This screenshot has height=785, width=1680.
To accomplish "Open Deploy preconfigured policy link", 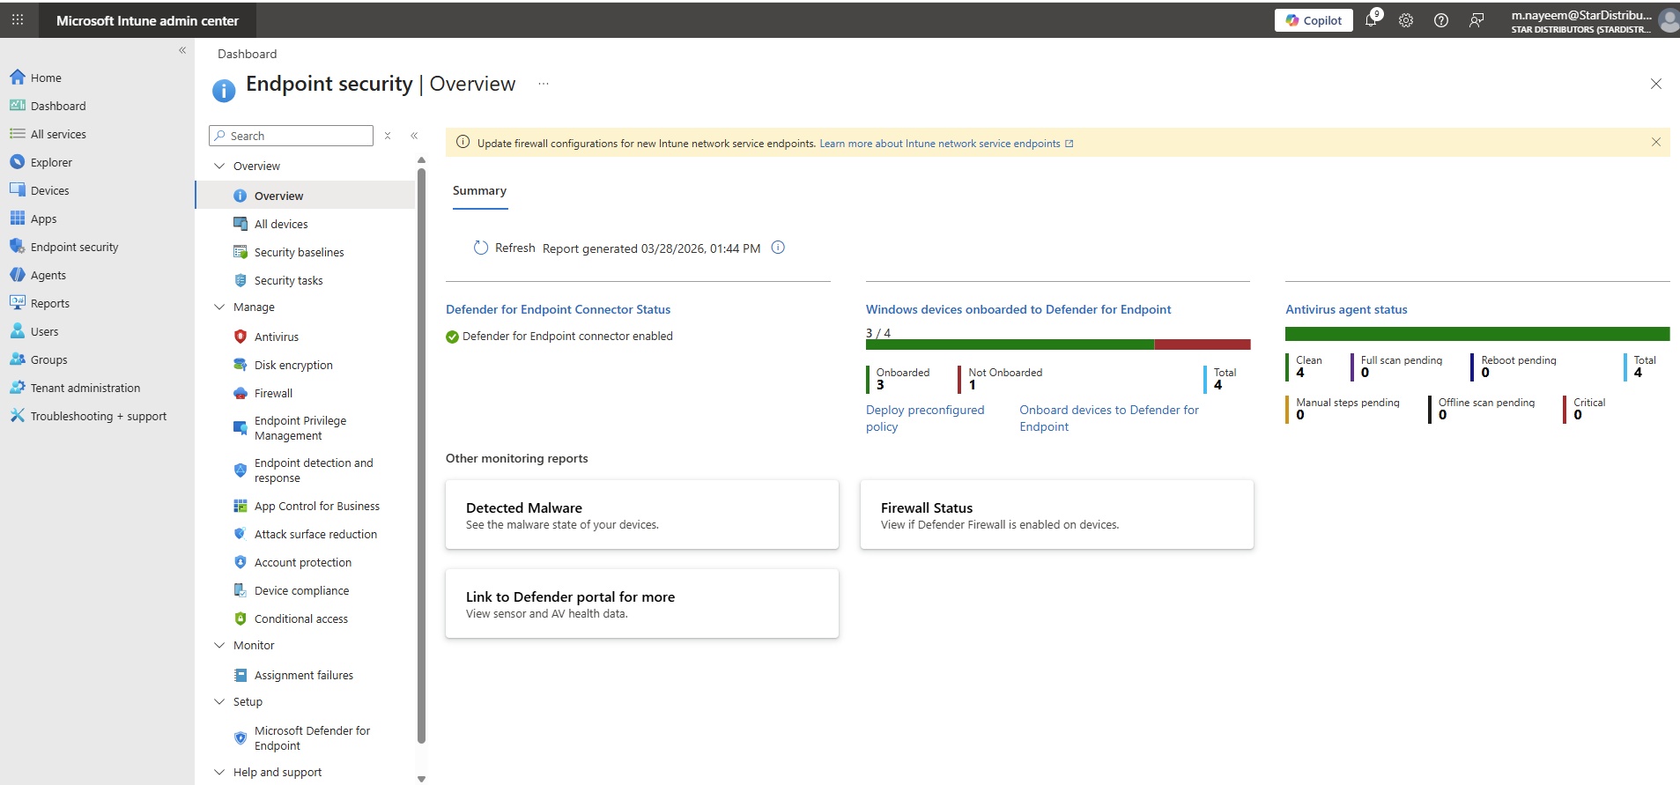I will coord(924,418).
